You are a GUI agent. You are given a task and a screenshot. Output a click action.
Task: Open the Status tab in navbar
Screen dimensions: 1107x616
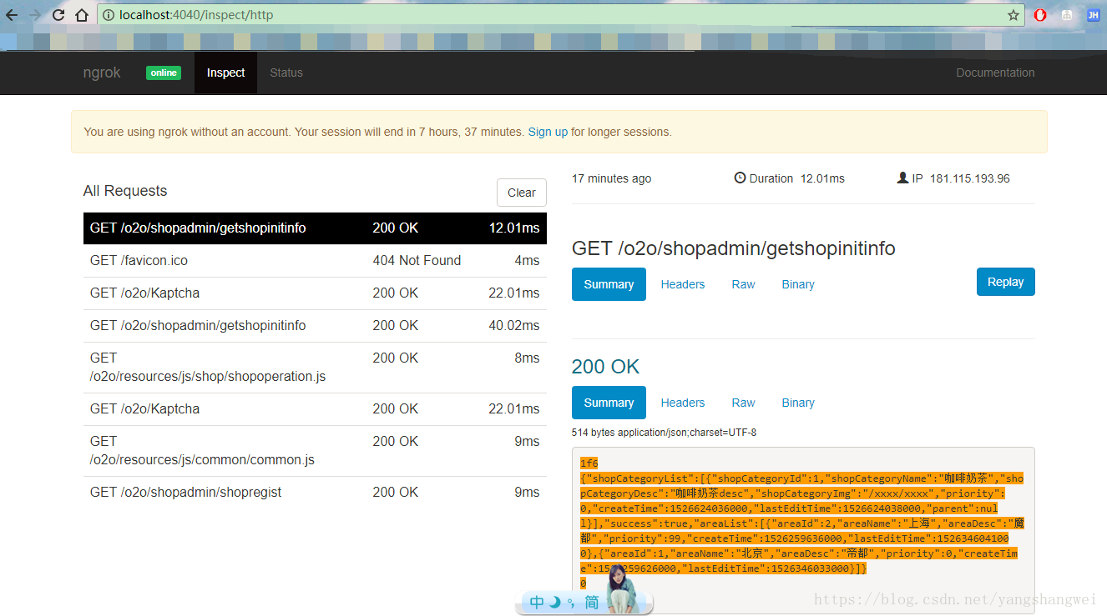point(286,73)
